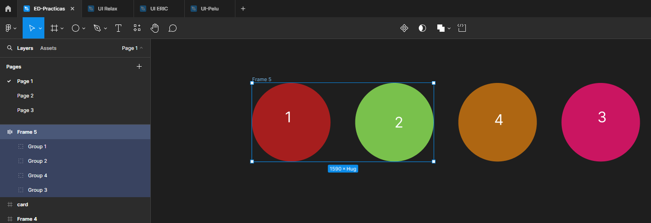Select the Hand tool
Viewport: 651px width, 223px height.
pos(155,28)
